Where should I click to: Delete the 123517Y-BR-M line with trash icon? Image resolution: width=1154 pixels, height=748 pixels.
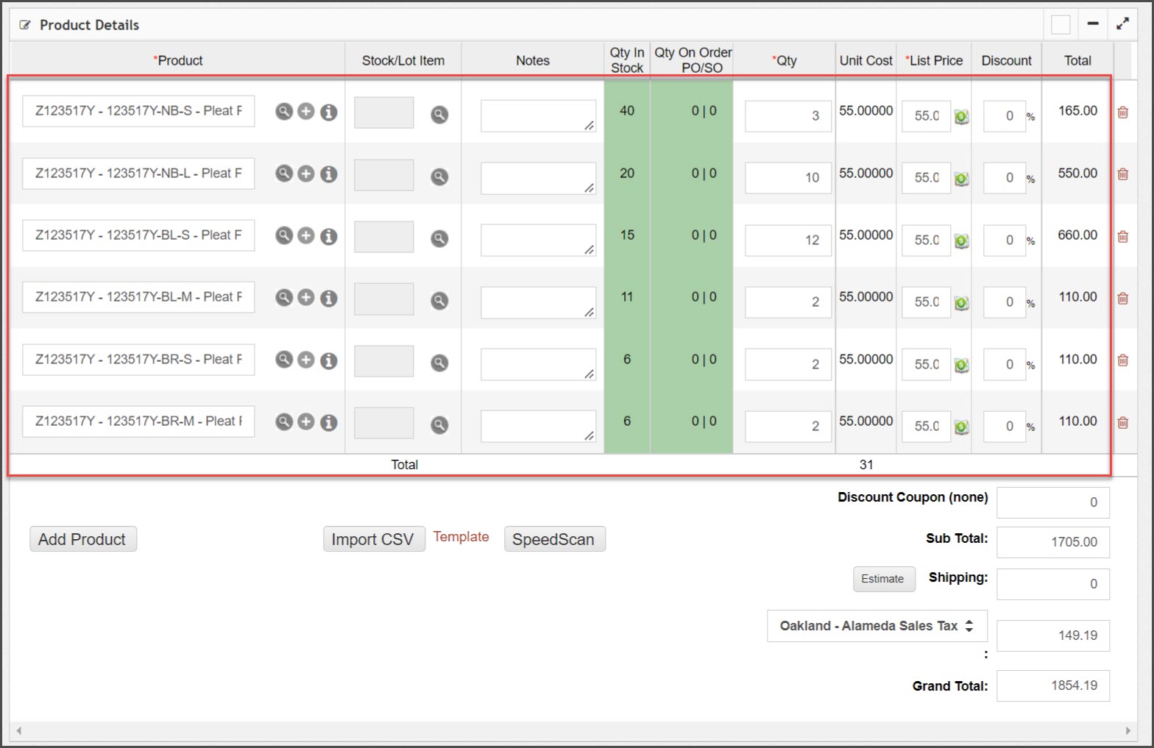1123,423
